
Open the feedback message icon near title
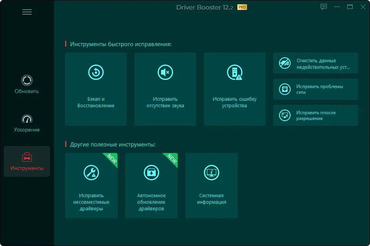click(323, 7)
